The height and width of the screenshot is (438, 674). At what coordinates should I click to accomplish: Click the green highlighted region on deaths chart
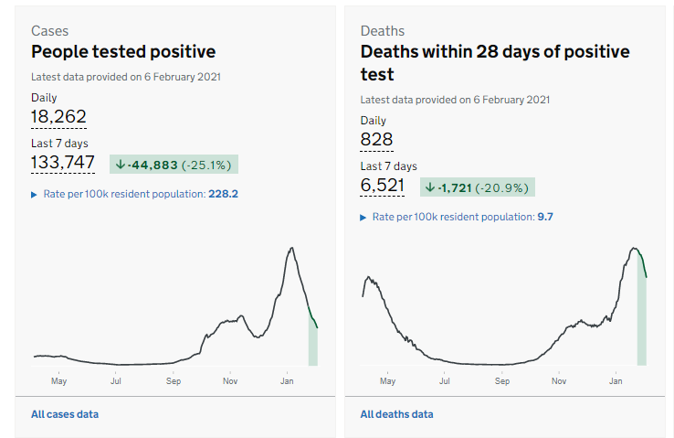641,311
